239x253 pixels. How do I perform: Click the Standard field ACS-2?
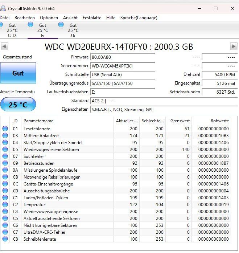tap(164, 101)
